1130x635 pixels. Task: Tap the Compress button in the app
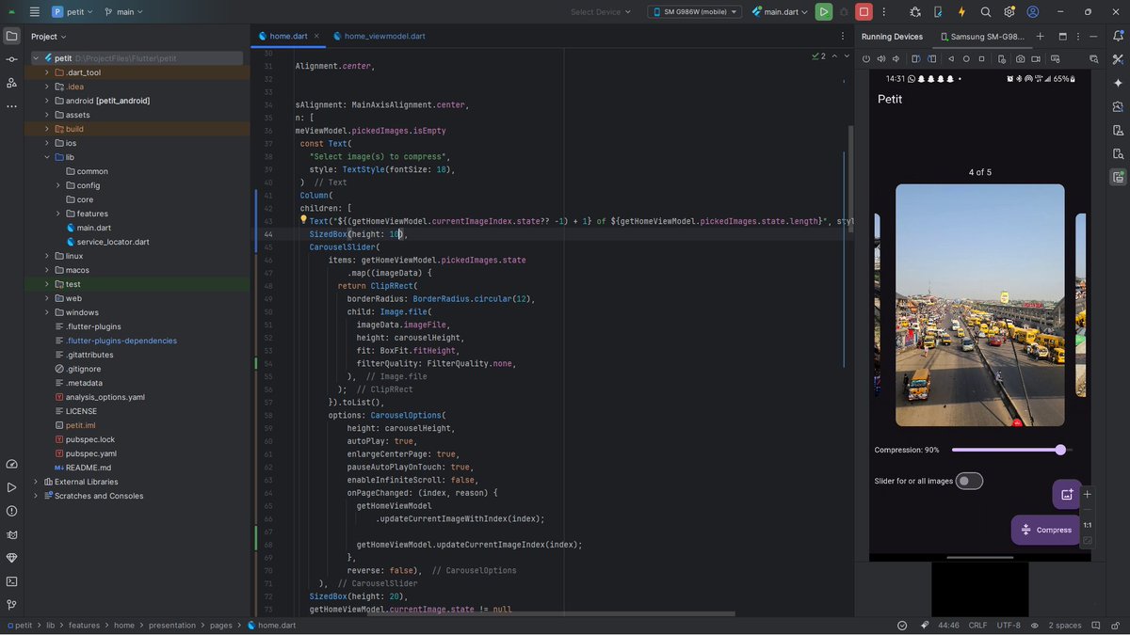[x=1045, y=530]
